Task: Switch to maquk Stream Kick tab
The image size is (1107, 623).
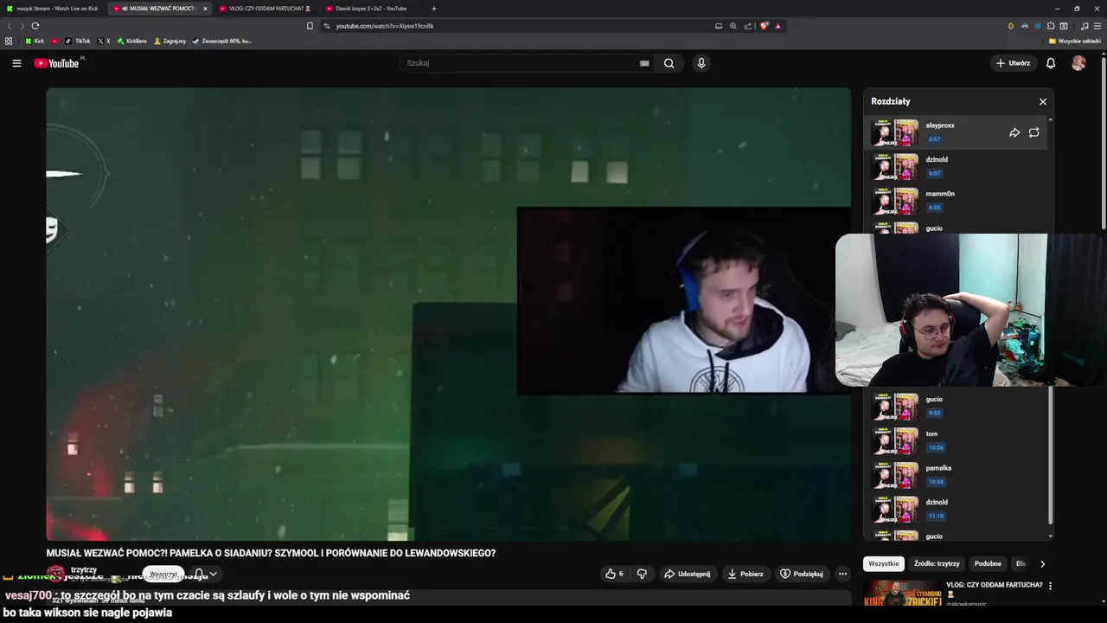Action: (x=54, y=9)
